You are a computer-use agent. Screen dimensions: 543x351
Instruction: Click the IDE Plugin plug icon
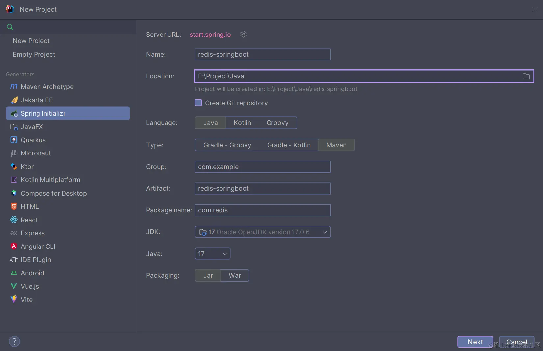coord(14,260)
